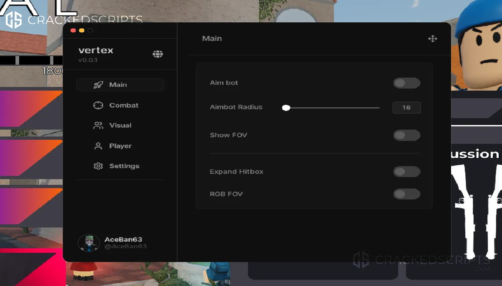The image size is (502, 286).
Task: Click the move arrows icon in Main header
Action: coord(432,39)
